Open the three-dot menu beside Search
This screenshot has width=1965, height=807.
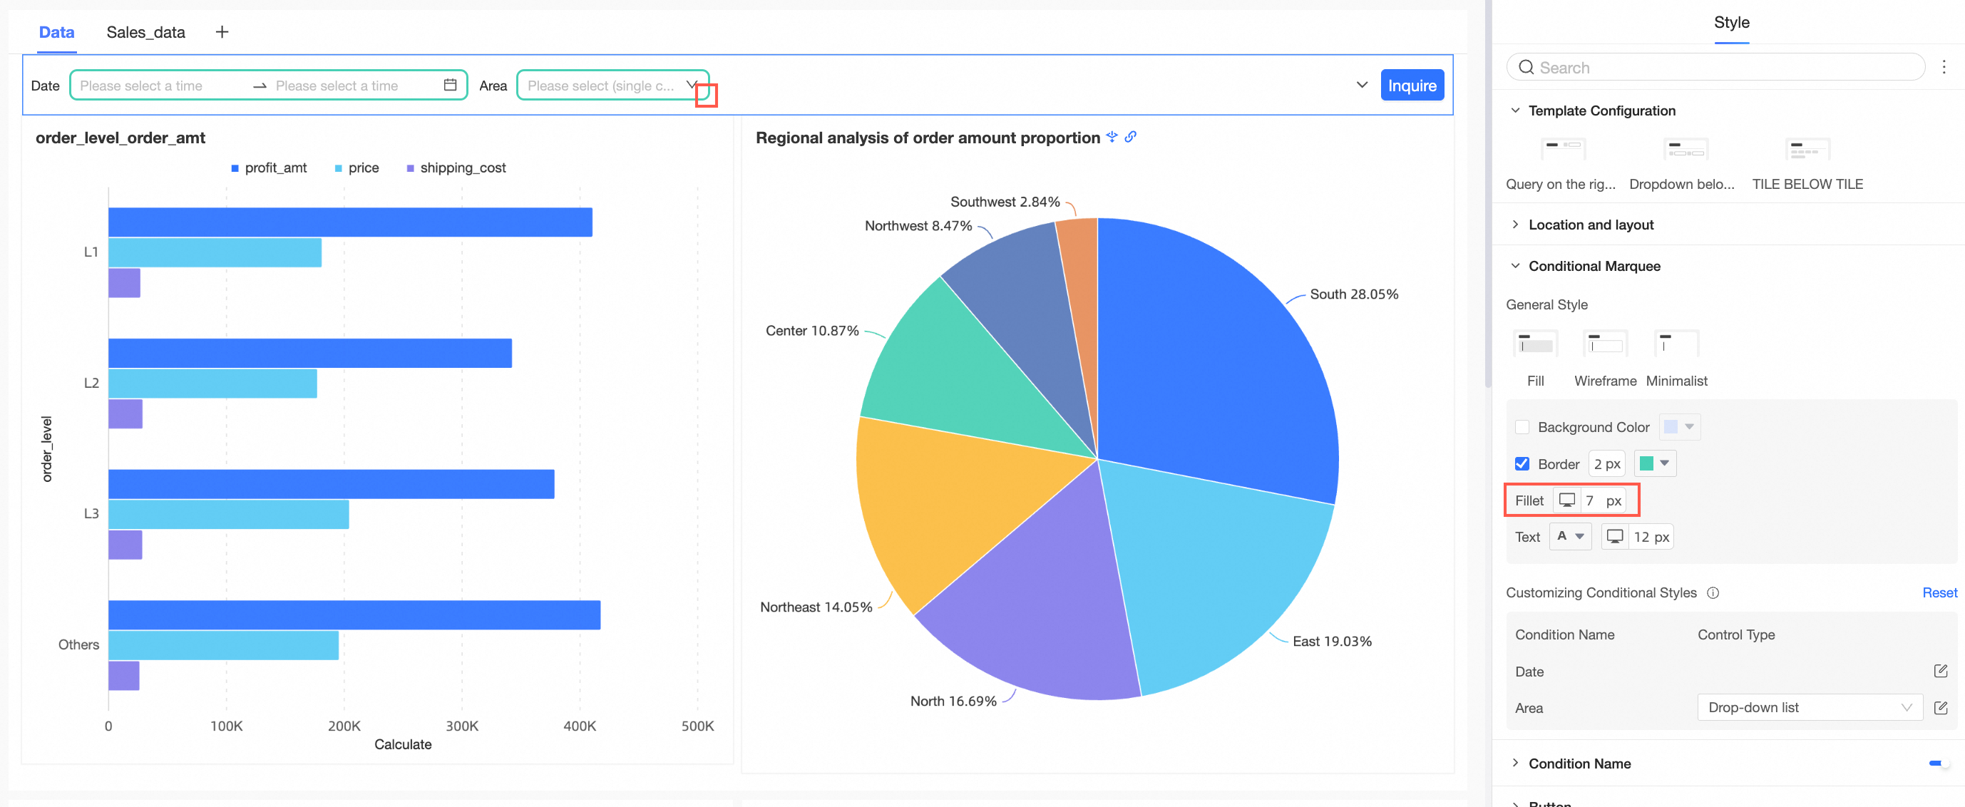[x=1944, y=67]
